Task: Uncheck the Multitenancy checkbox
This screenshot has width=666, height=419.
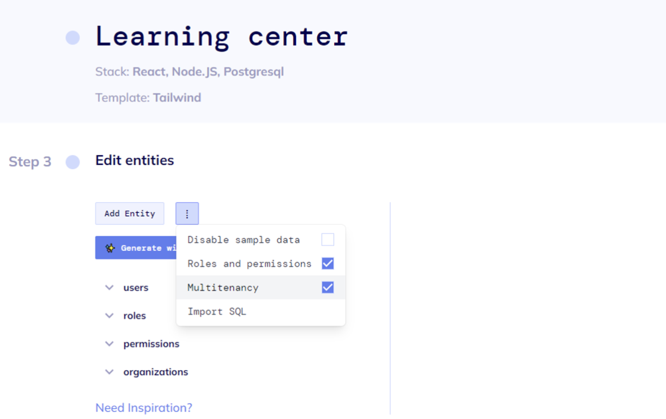Action: (328, 287)
